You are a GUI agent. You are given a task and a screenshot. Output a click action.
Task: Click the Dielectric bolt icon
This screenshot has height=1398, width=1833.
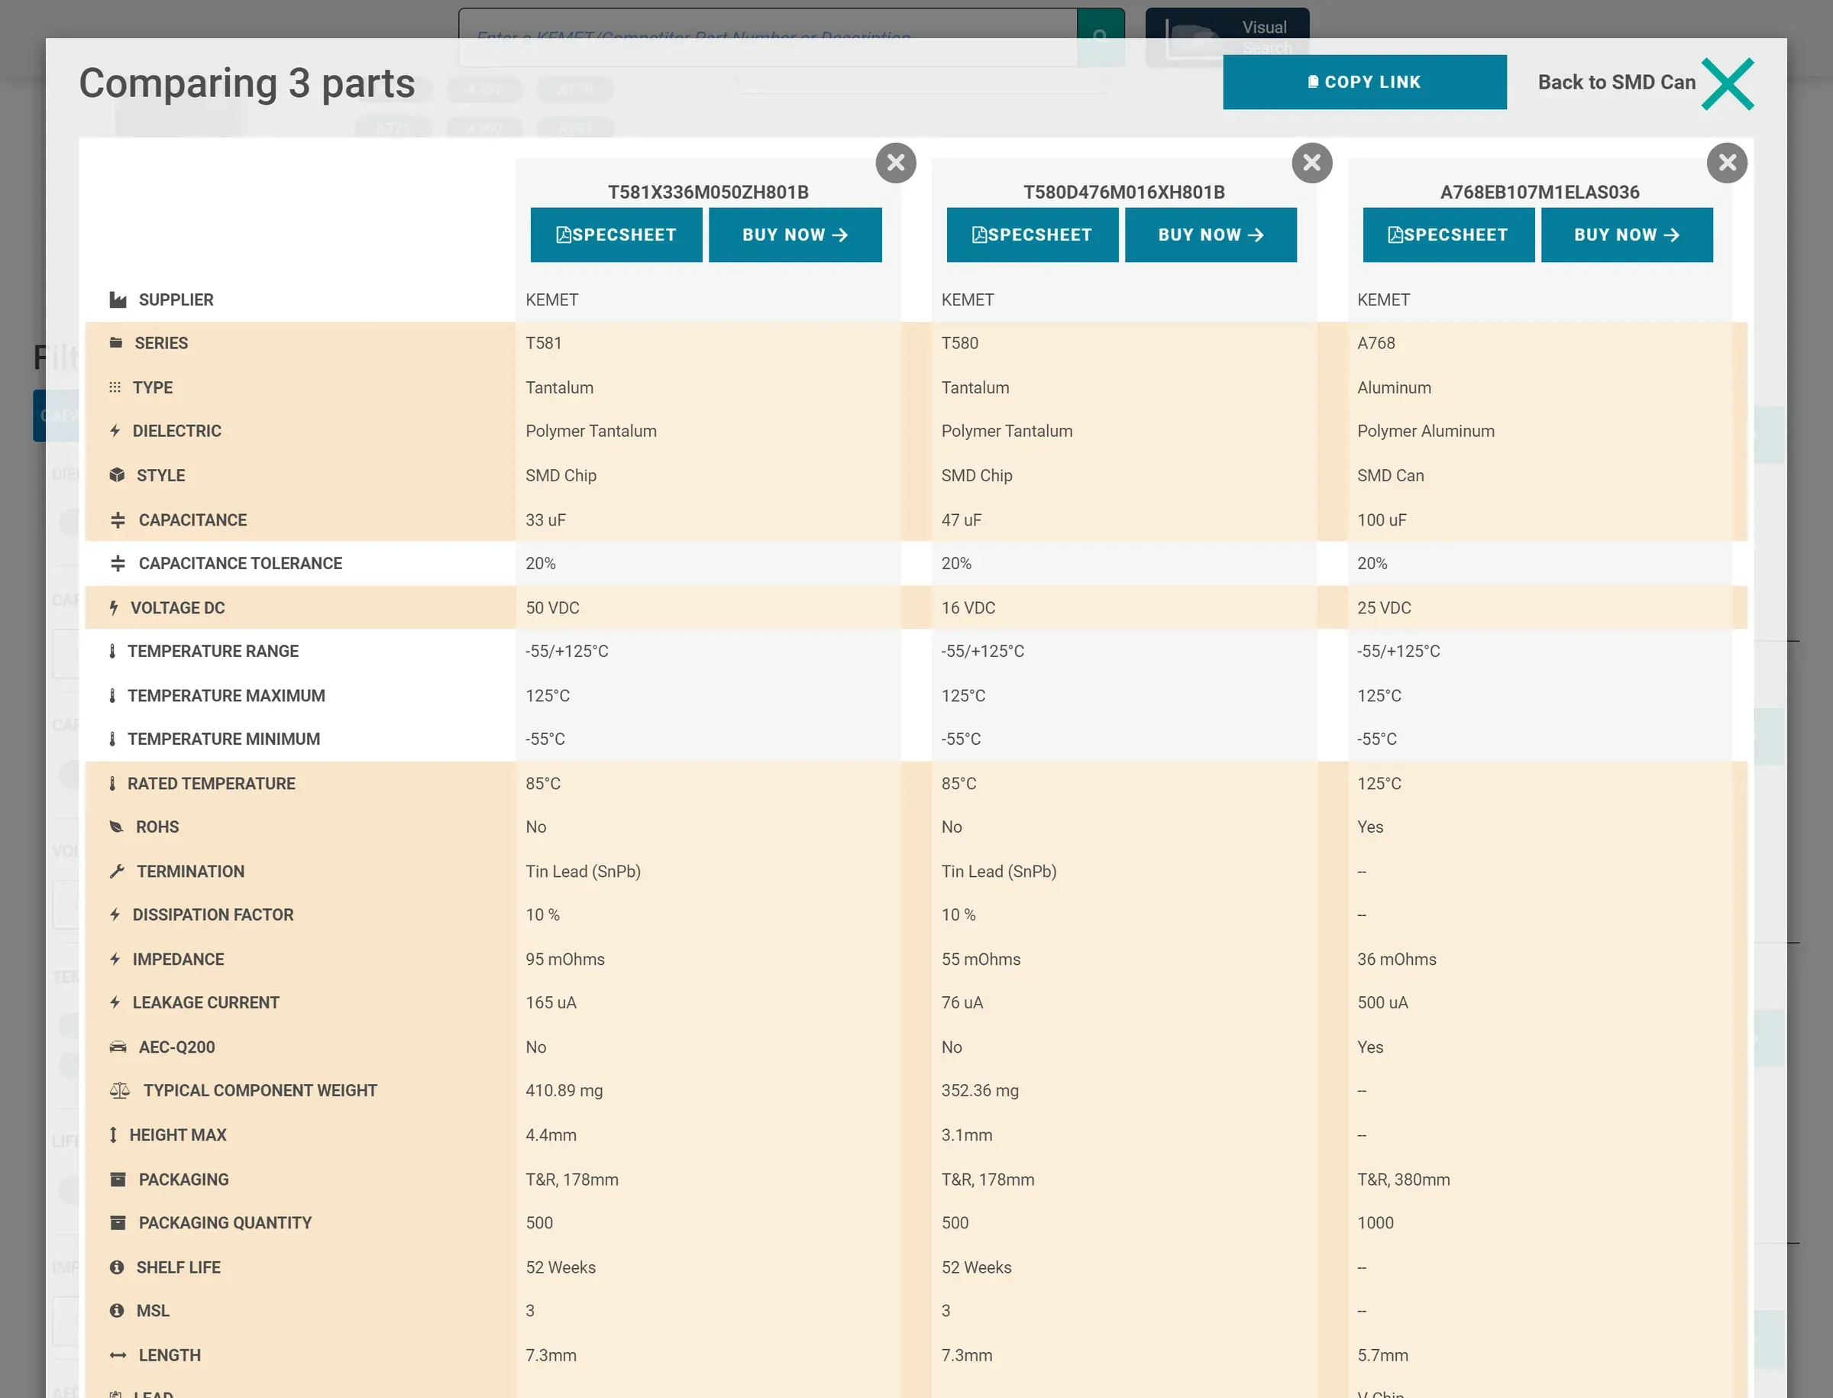(115, 431)
